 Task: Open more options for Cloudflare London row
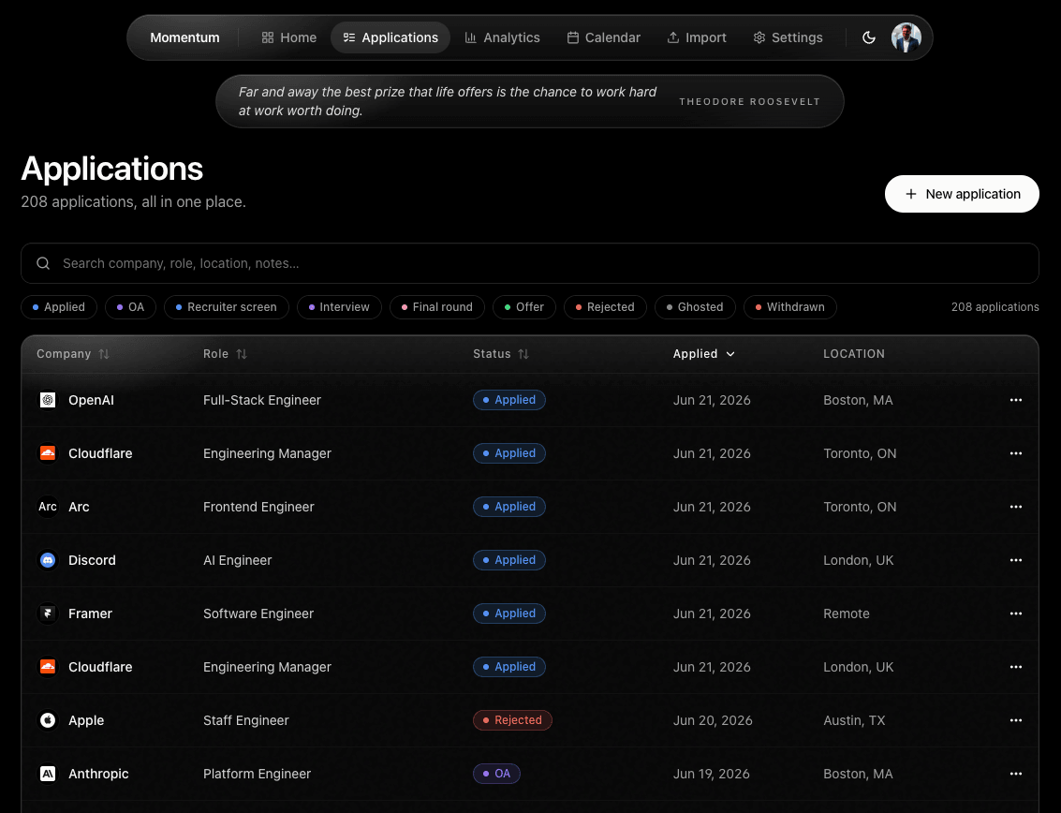[1016, 667]
